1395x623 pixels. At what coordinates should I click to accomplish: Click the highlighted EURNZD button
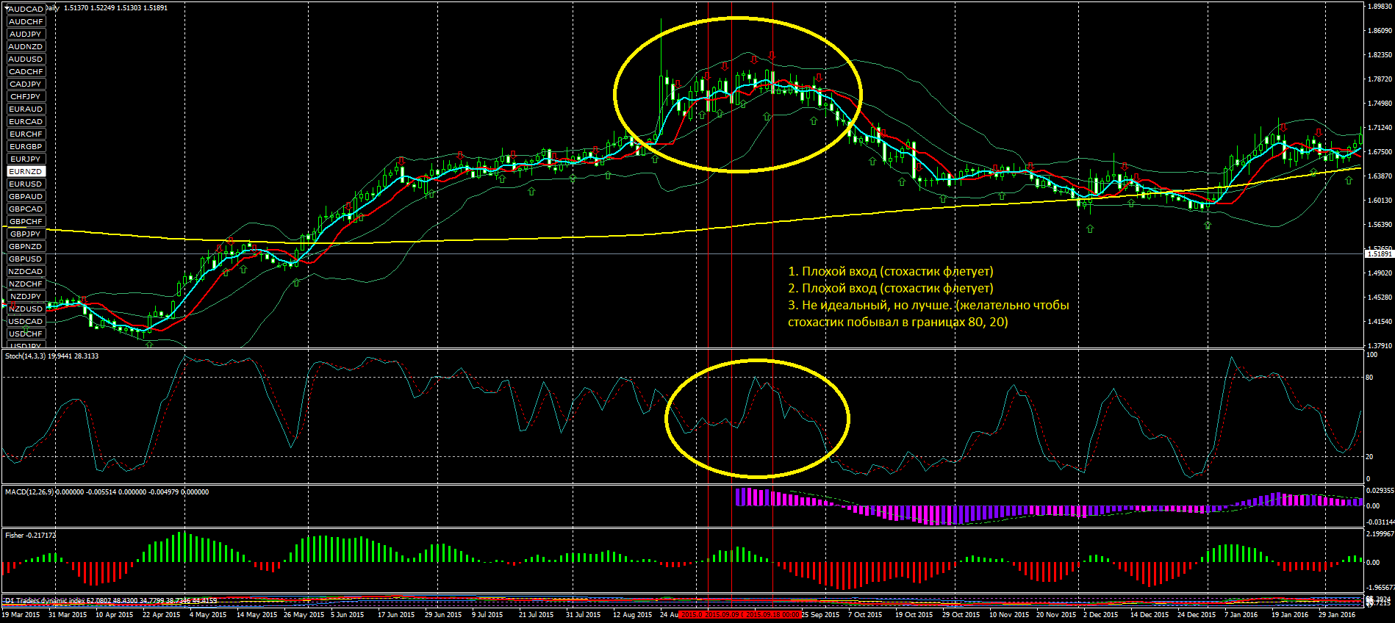(x=26, y=171)
